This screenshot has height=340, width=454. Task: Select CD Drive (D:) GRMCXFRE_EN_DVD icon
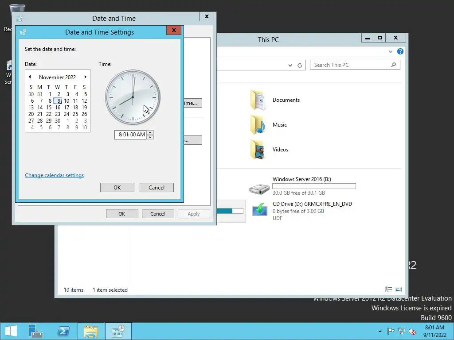(x=260, y=209)
